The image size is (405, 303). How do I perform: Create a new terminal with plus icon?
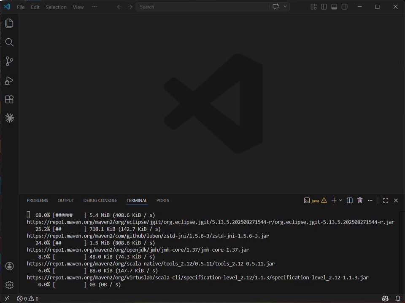(334, 200)
